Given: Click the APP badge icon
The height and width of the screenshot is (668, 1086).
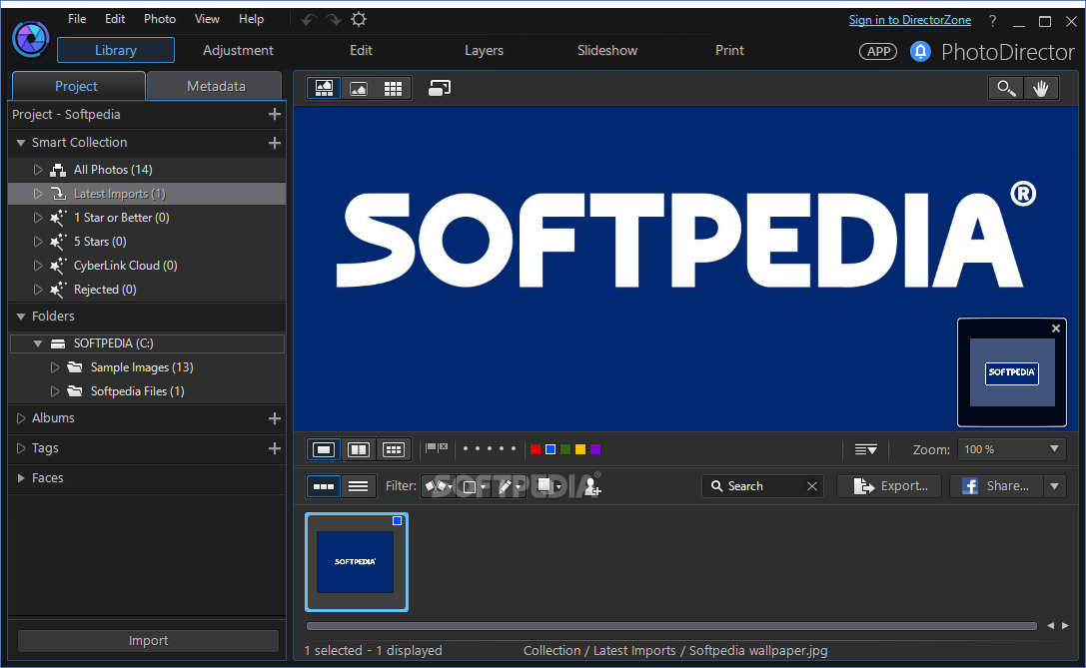Looking at the screenshot, I should point(878,51).
